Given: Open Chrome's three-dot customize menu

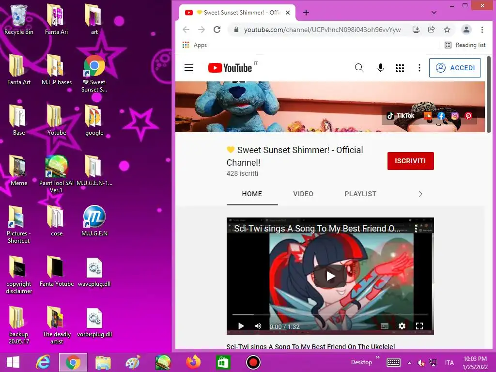Looking at the screenshot, I should click(482, 30).
